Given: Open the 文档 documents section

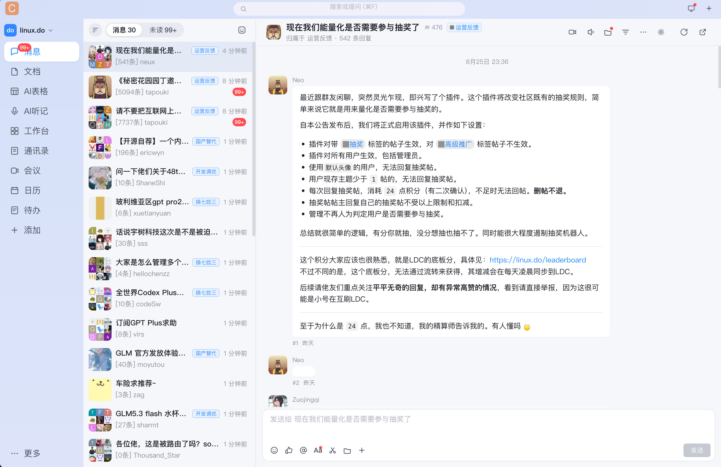Looking at the screenshot, I should pyautogui.click(x=41, y=71).
